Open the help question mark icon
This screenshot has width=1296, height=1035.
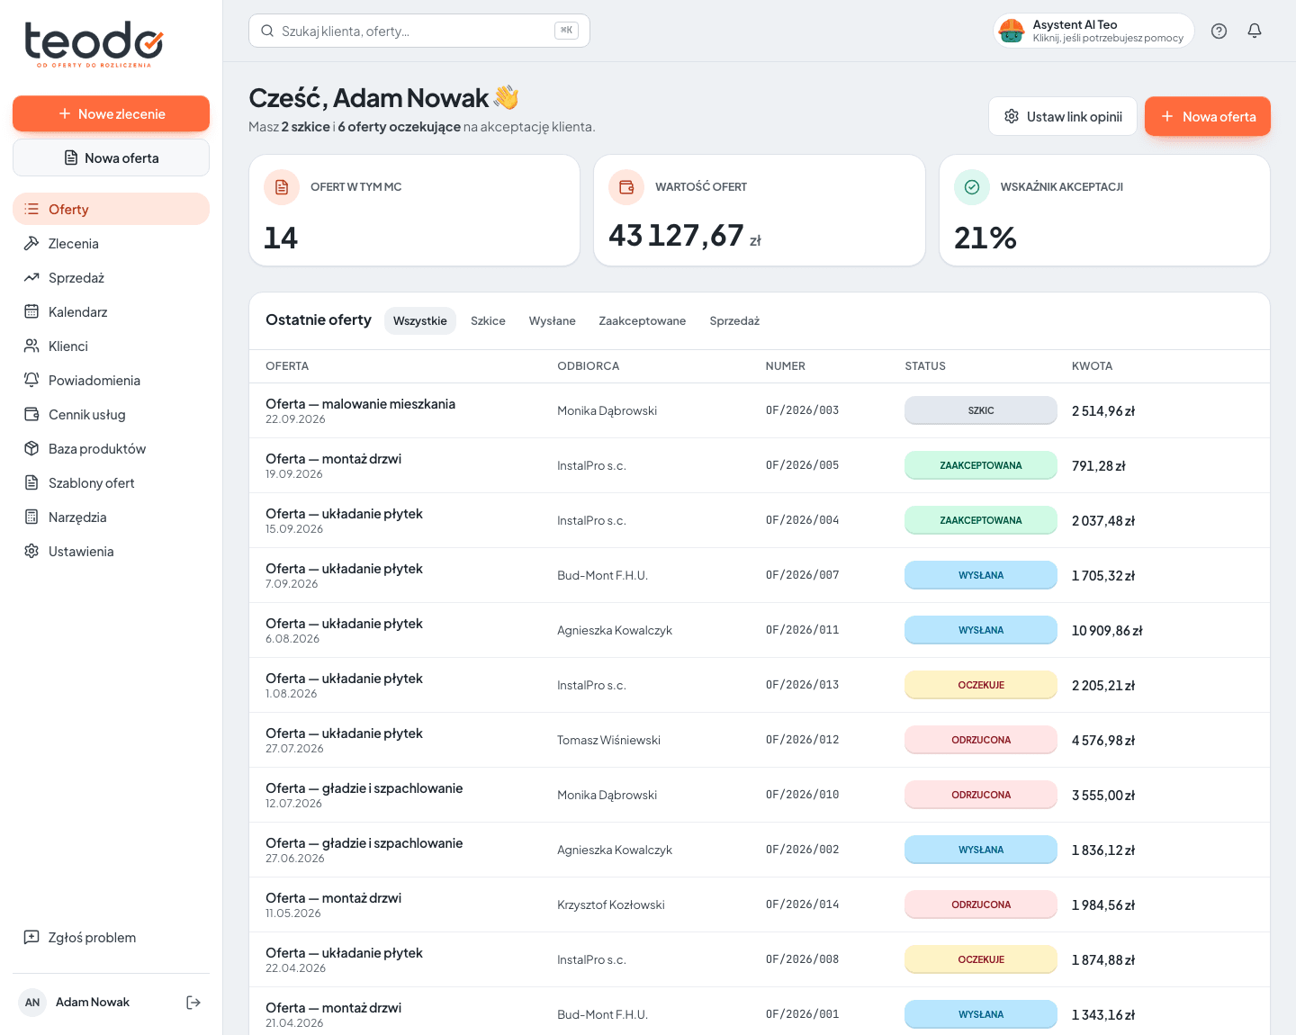point(1219,31)
